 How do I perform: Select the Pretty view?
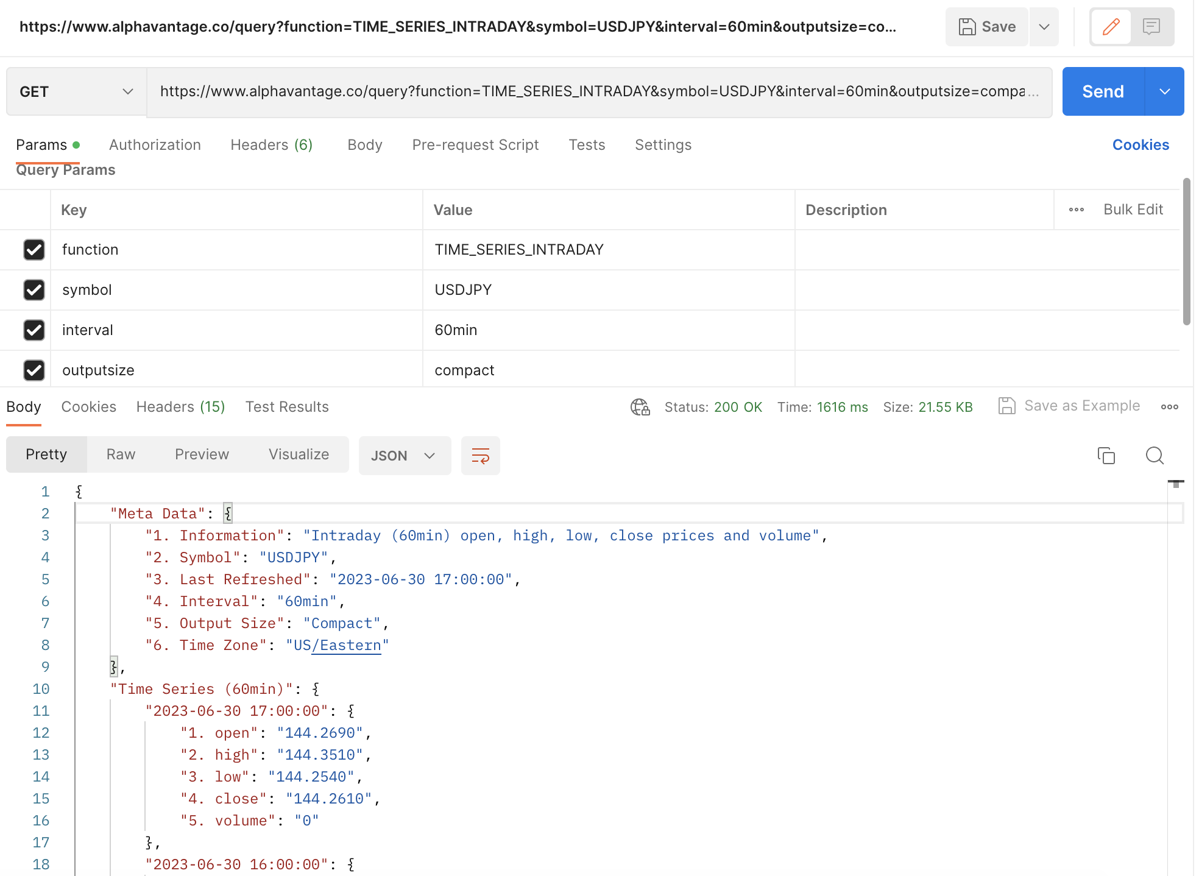pos(46,454)
